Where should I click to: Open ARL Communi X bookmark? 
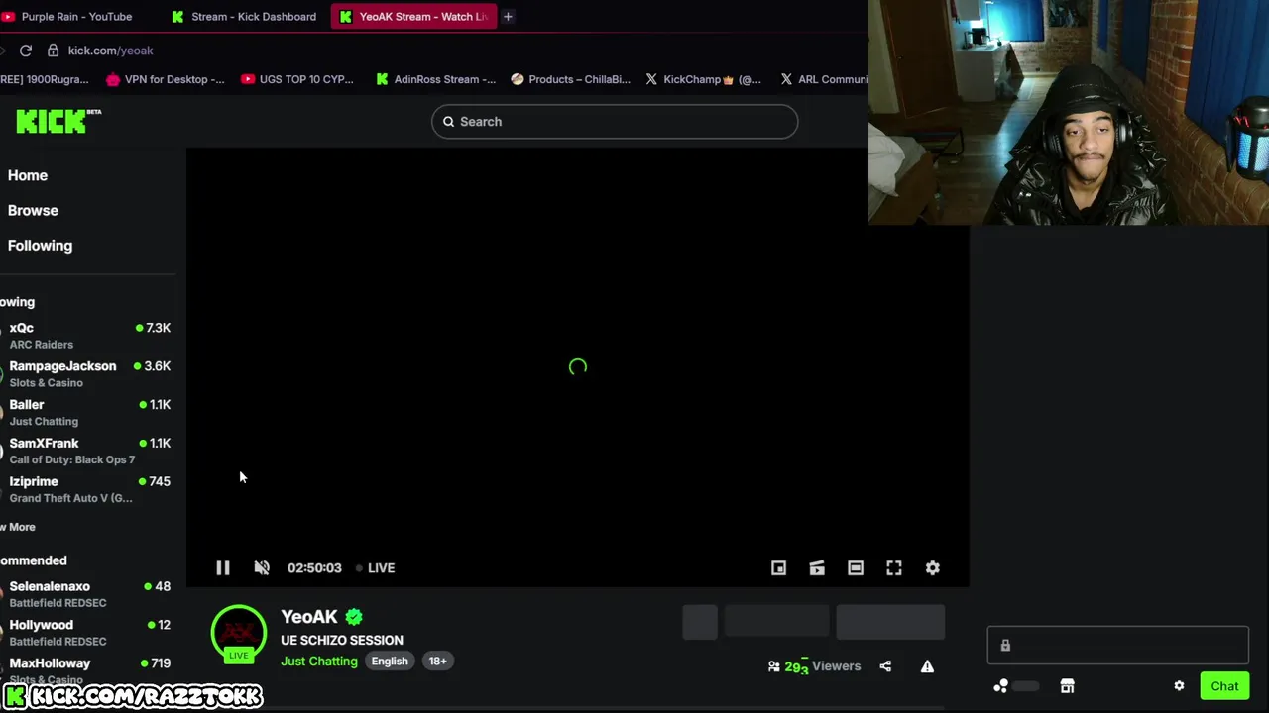click(824, 79)
